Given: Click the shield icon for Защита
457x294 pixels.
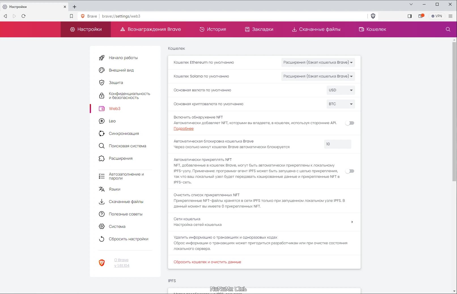Looking at the screenshot, I should coord(102,83).
